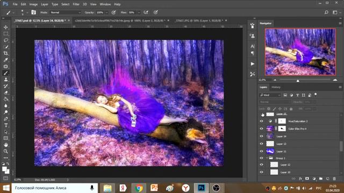The width and height of the screenshot is (344, 193).
Task: Collapse the Group 1 folder
Action: [x=267, y=158]
